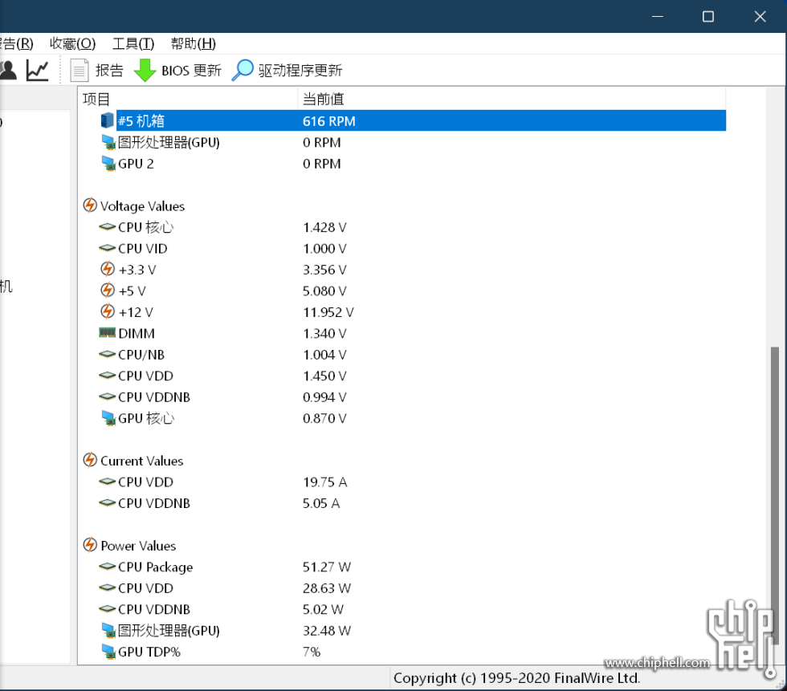Select the 1.004 V value
Image resolution: width=787 pixels, height=691 pixels.
click(x=324, y=355)
